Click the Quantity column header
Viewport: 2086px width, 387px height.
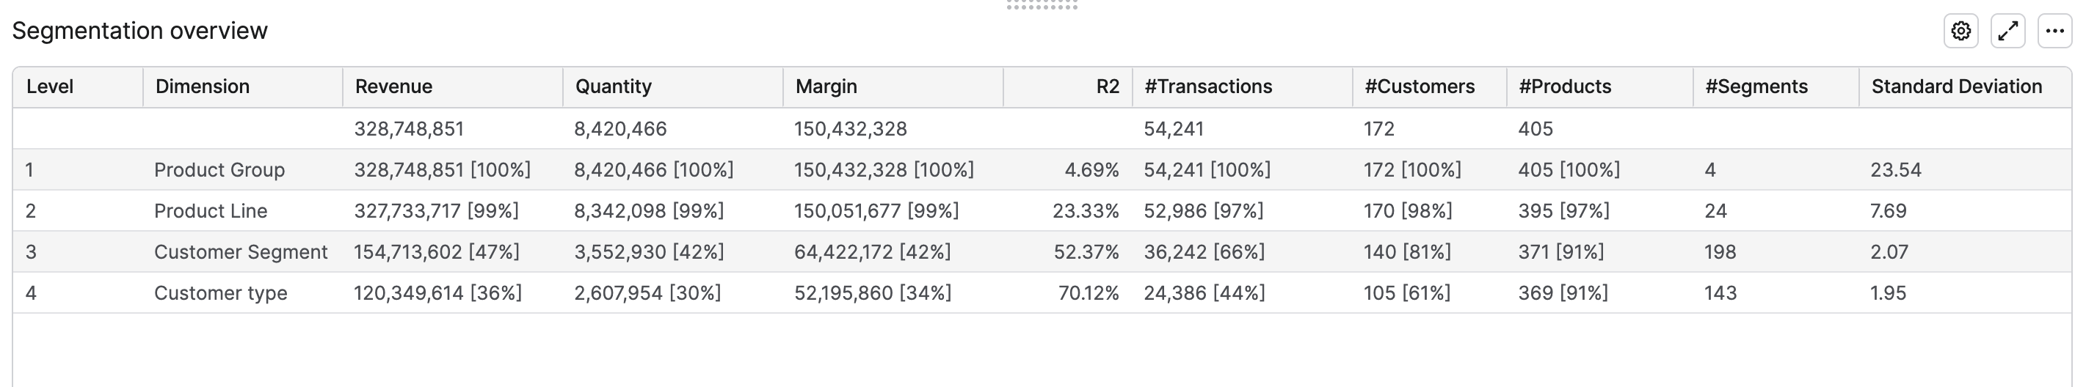coord(613,86)
